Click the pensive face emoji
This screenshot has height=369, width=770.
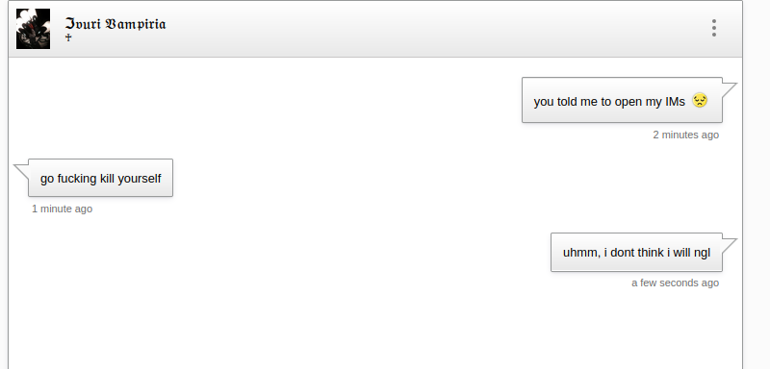point(700,101)
